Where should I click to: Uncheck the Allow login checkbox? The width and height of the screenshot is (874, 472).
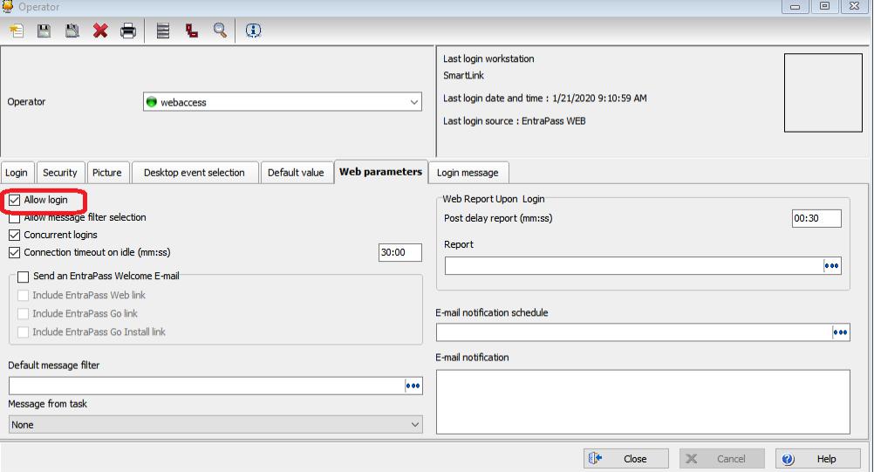(x=14, y=200)
